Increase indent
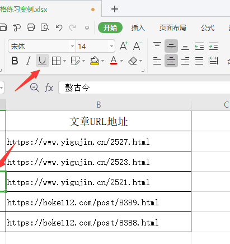The width and height of the screenshot is (230, 244). point(213,46)
